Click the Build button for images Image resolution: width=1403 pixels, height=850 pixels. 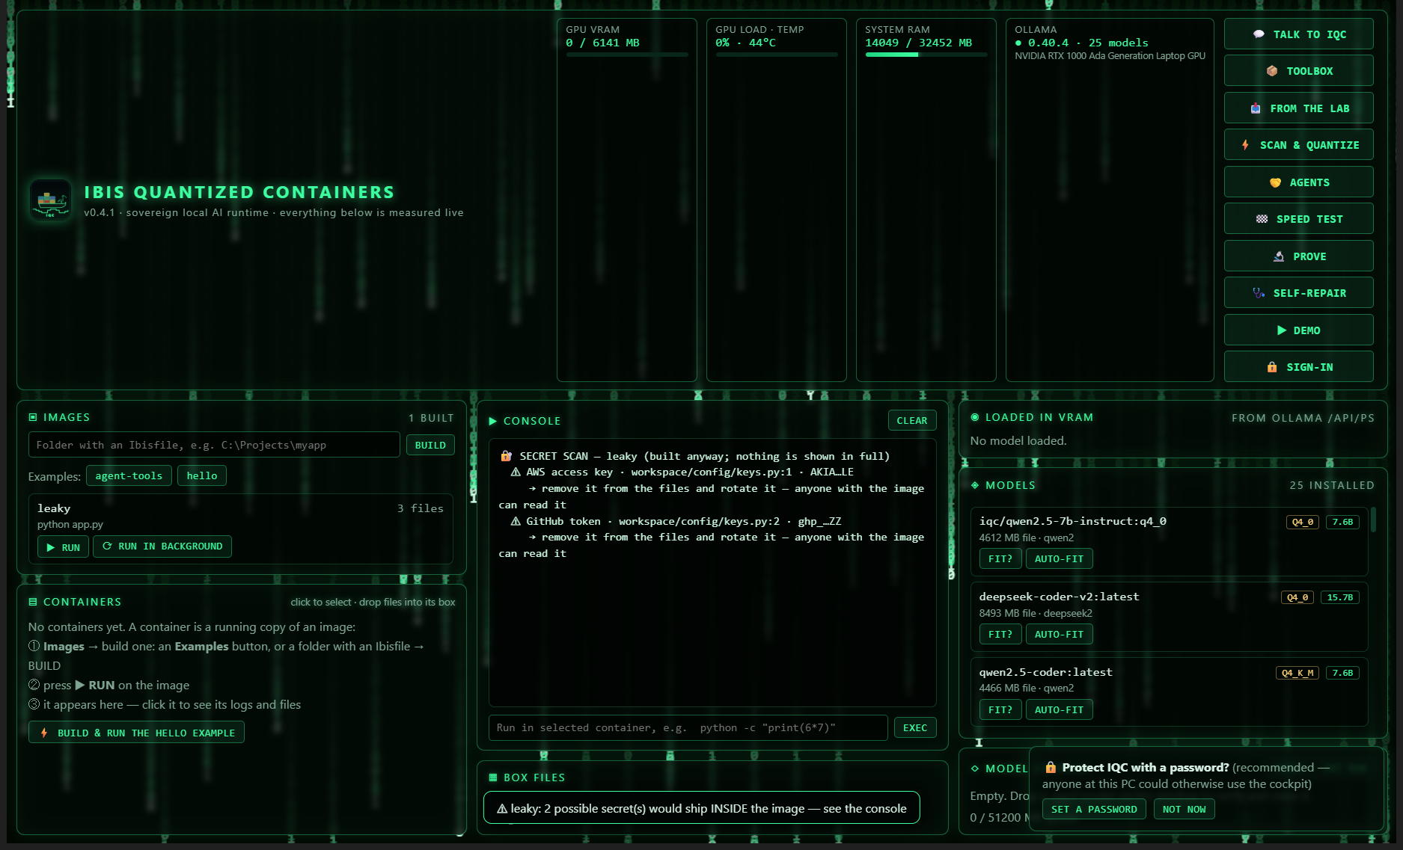pyautogui.click(x=430, y=445)
